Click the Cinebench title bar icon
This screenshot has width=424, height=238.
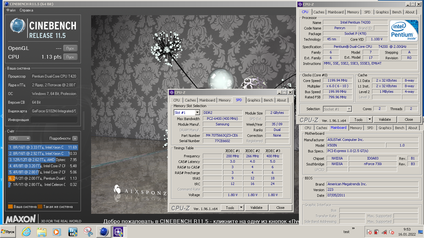(x=7, y=4)
